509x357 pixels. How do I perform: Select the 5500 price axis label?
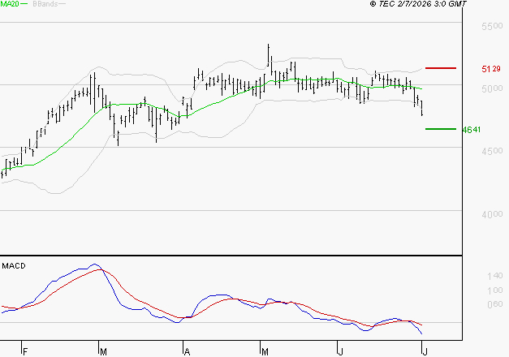(492, 26)
